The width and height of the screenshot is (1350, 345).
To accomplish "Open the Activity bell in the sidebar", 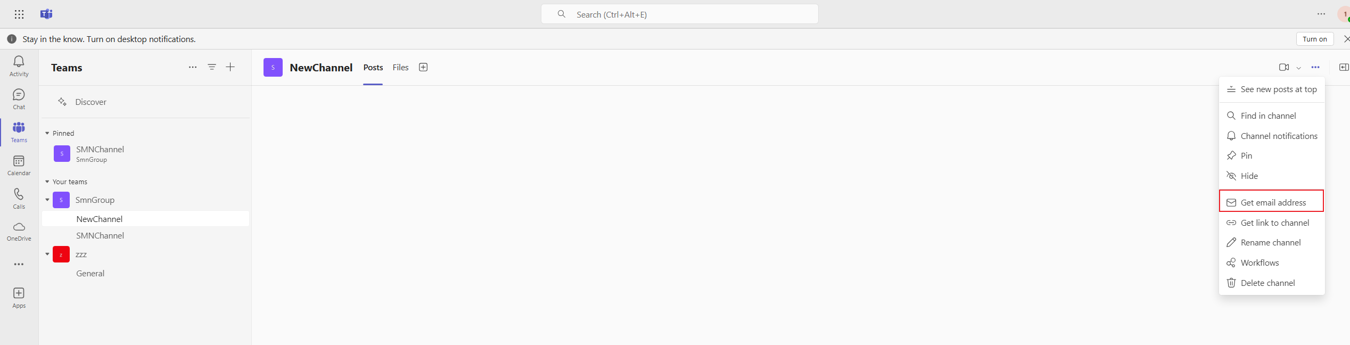I will click(x=19, y=67).
